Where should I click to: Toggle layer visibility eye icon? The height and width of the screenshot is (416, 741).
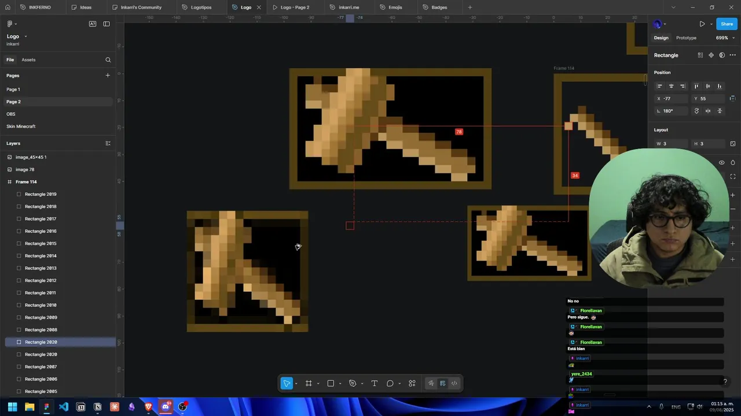tap(721, 163)
